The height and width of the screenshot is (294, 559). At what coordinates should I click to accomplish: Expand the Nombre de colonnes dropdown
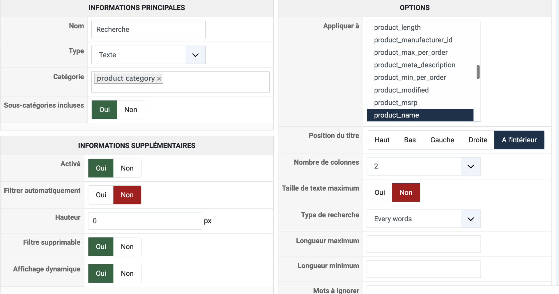pyautogui.click(x=470, y=166)
